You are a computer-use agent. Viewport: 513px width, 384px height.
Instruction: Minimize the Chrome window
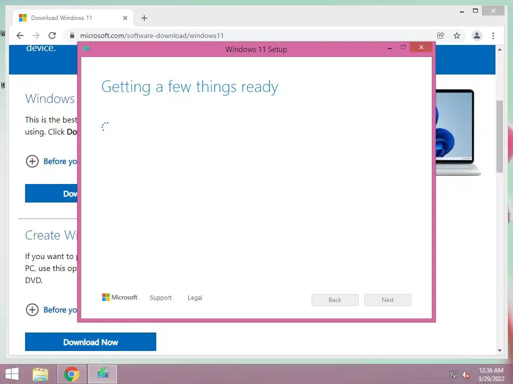click(x=461, y=11)
